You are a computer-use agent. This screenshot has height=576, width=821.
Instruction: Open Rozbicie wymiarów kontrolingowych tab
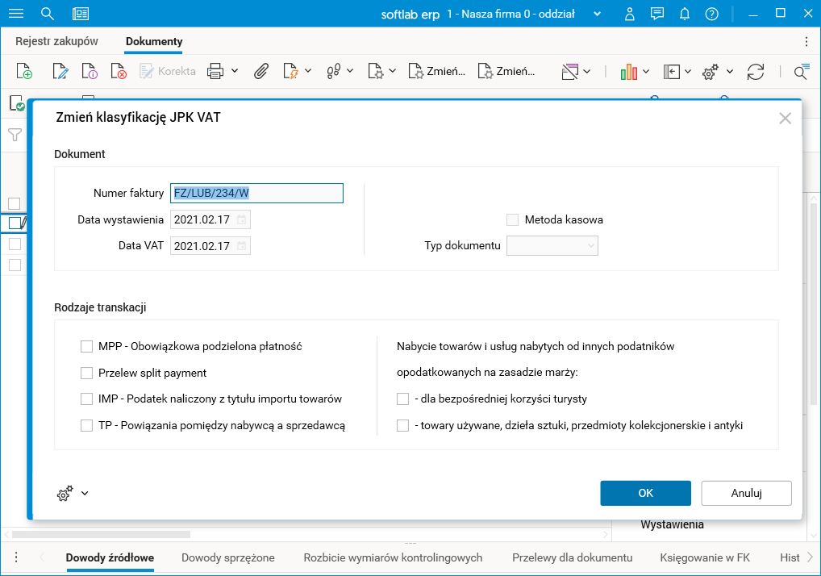393,557
